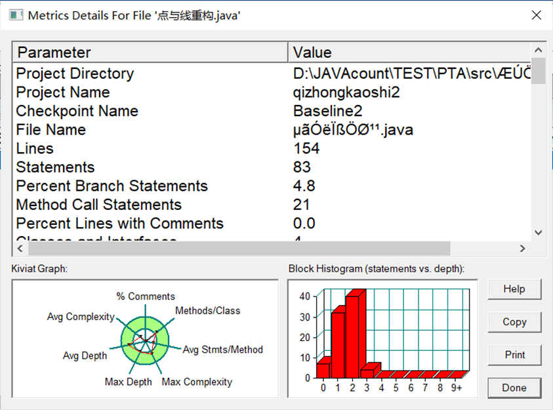Select Method Call Statements row
Screen dimensions: 553x410
[272, 205]
